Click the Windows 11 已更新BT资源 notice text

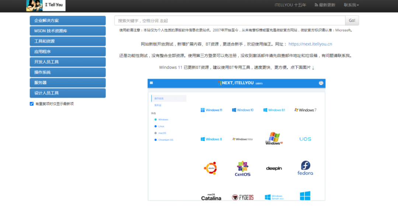(x=237, y=67)
